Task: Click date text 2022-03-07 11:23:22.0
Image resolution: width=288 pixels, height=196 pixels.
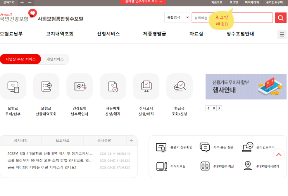Action: (115, 161)
